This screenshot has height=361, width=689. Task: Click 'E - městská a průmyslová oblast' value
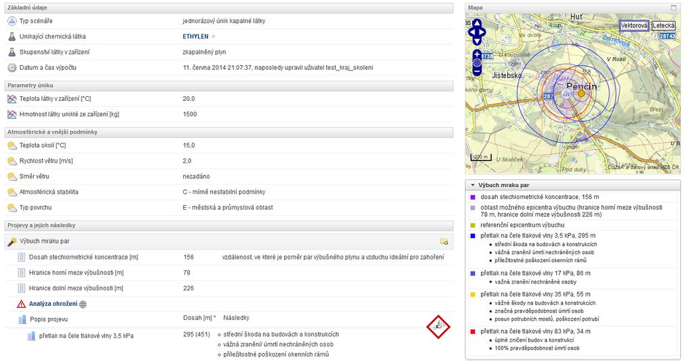tap(228, 208)
